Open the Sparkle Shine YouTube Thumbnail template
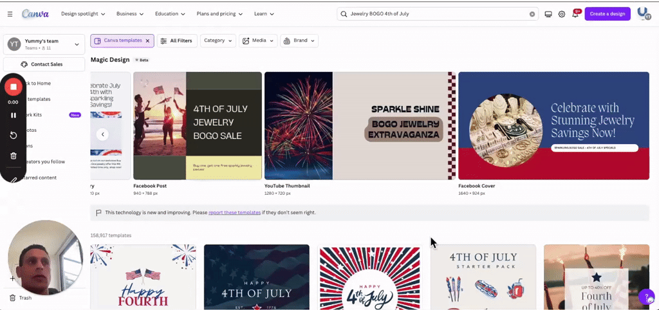This screenshot has width=659, height=310. pyautogui.click(x=360, y=125)
